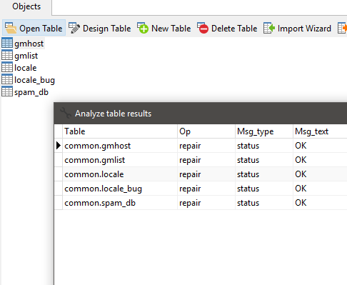Click status cell in common.locale row
The image size is (347, 285).
(264, 174)
